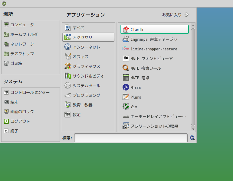Launch Pluma text editor icon
This screenshot has width=233, height=181.
(x=126, y=97)
